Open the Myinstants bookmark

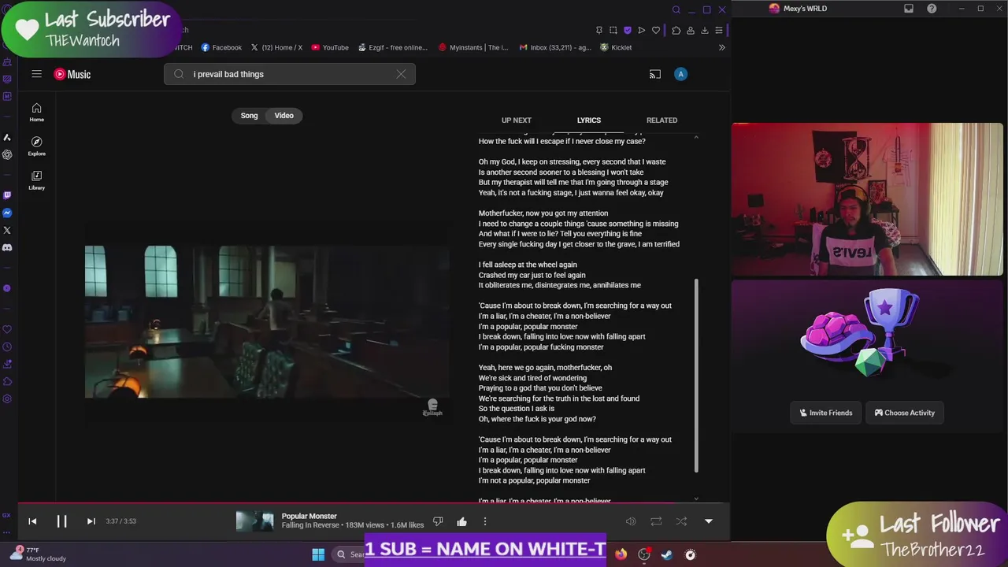[473, 47]
